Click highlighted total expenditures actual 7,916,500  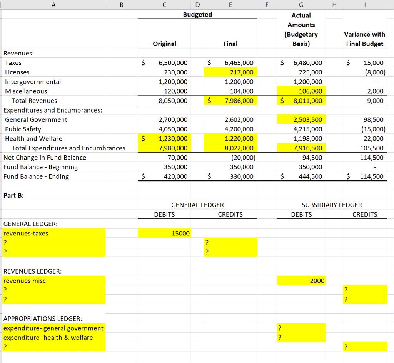coord(301,148)
